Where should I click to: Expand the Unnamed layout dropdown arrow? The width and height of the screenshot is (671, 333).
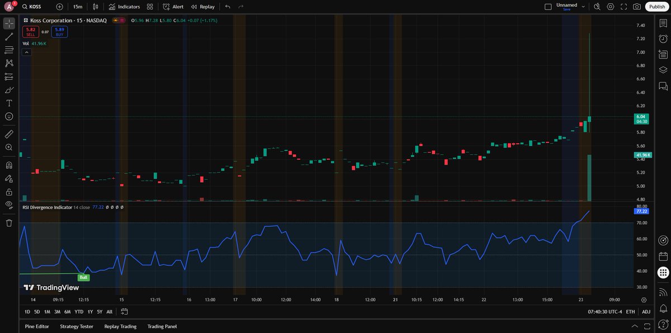coord(583,7)
